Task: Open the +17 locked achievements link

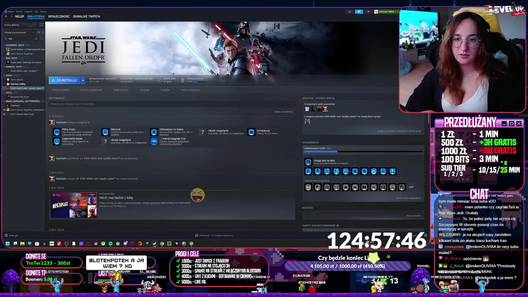Action: [411, 187]
